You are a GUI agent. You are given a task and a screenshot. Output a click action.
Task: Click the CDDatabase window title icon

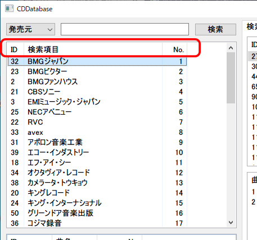click(9, 9)
